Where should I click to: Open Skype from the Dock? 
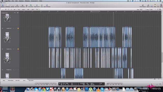(102, 89)
